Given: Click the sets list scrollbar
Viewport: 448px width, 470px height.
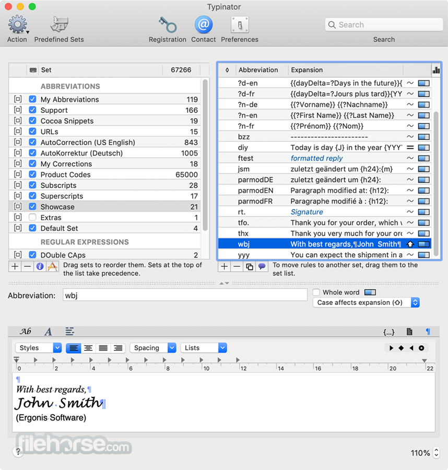Looking at the screenshot, I should click(x=205, y=155).
